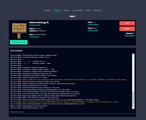Click the yellow Vault WARN console line
This screenshot has height=120, width=146.
click(68, 79)
